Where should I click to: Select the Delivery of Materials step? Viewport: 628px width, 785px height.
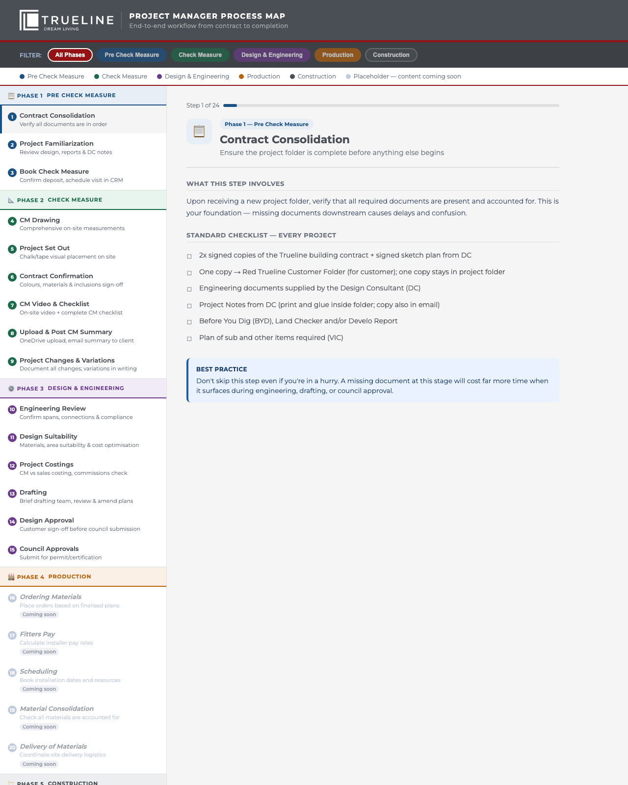coord(83,755)
